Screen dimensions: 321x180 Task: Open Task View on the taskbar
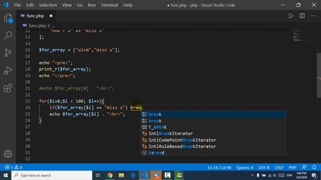pyautogui.click(x=98, y=175)
